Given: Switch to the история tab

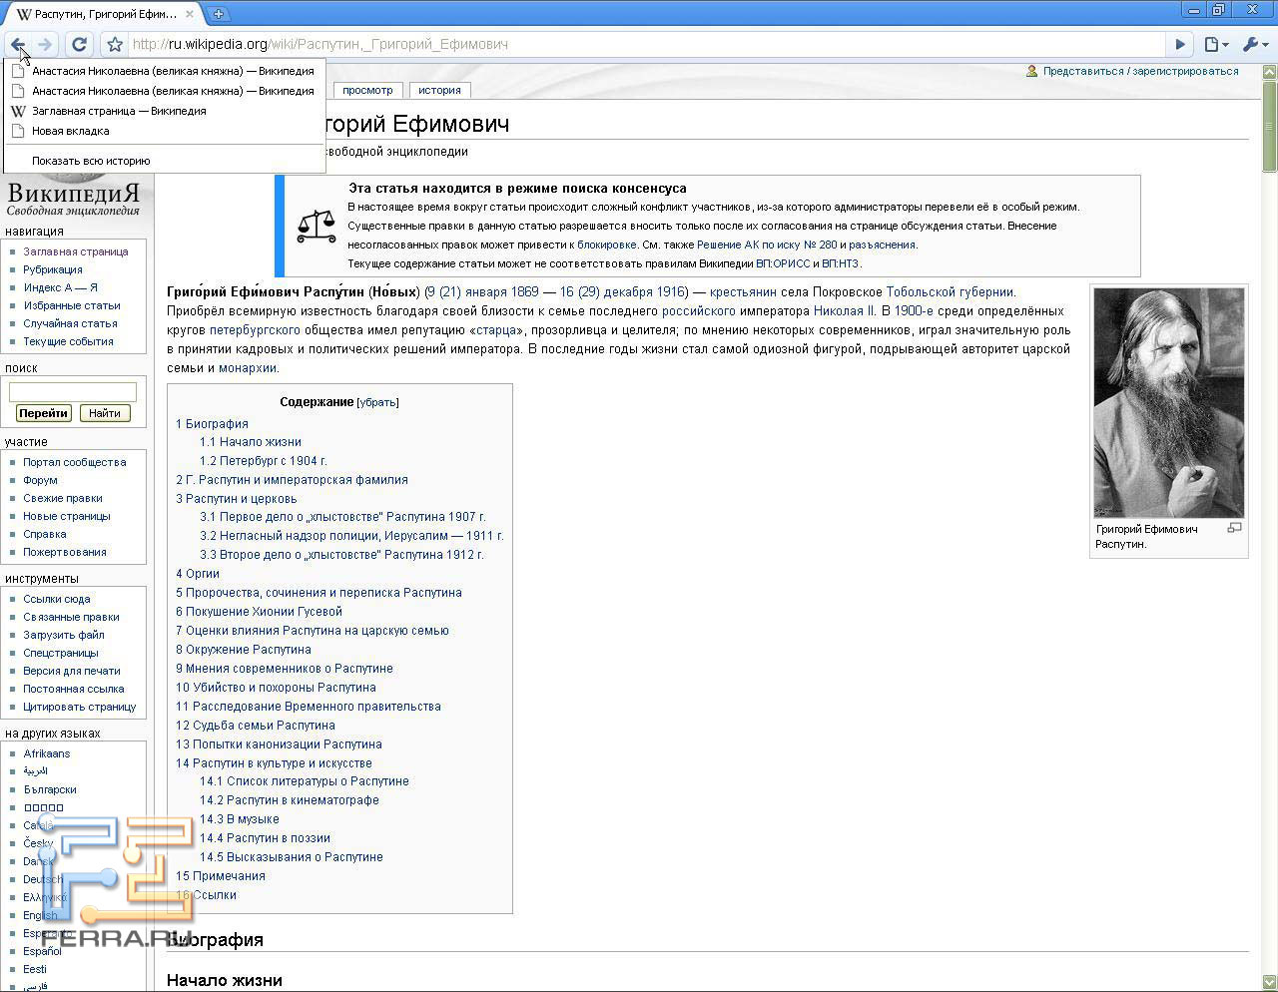Looking at the screenshot, I should [439, 90].
